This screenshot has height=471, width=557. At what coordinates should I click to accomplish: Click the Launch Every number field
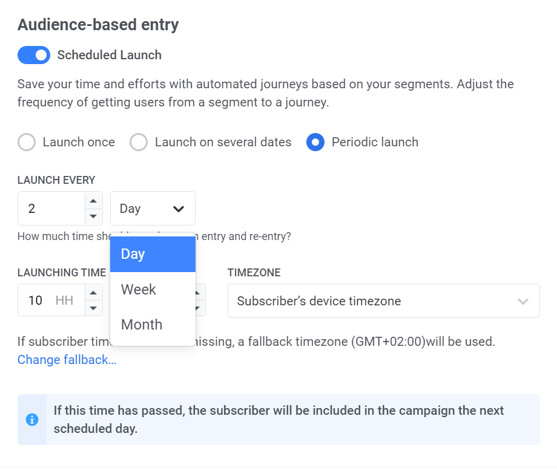click(x=51, y=209)
